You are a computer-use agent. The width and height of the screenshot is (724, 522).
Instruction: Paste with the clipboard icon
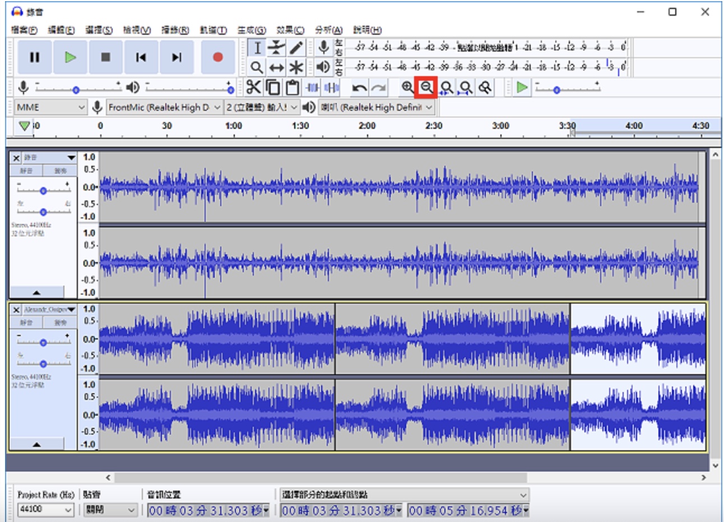click(x=292, y=87)
